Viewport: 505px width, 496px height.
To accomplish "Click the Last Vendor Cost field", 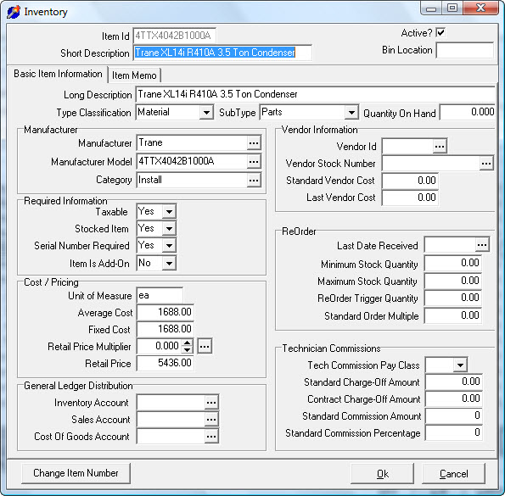I will [x=410, y=198].
